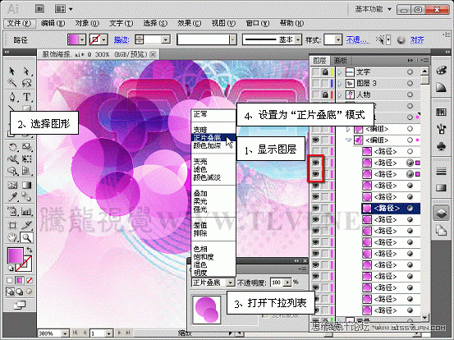Select the Blend tool
Viewport: 454px width, 340px height.
pos(26,197)
